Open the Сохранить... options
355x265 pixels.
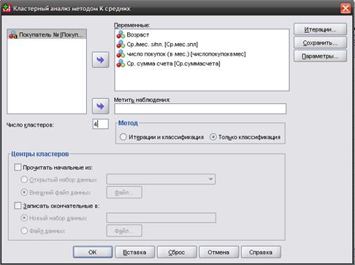[320, 42]
